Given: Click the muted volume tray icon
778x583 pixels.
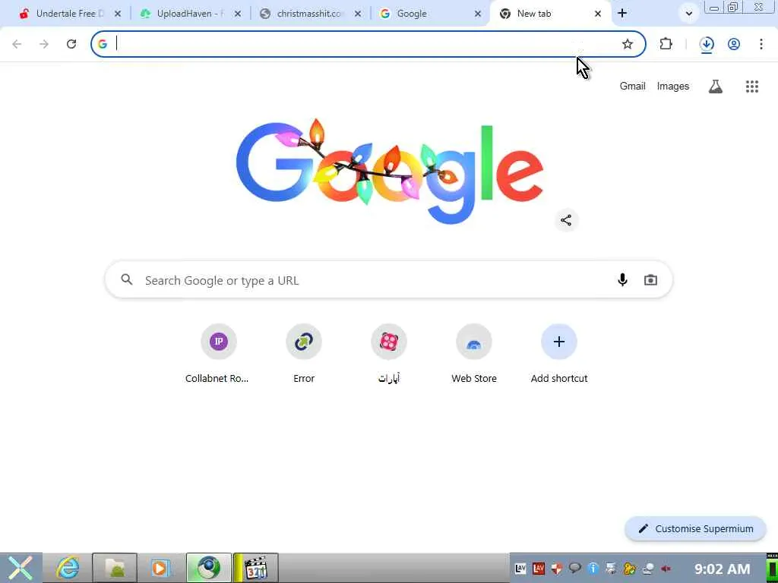Looking at the screenshot, I should 666,569.
